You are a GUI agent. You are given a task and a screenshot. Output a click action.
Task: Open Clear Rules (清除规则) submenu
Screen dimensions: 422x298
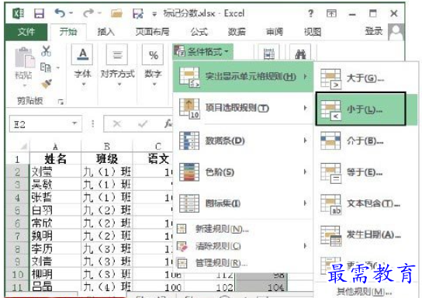(243, 246)
